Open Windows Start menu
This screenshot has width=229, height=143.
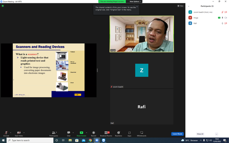(x=3, y=140)
